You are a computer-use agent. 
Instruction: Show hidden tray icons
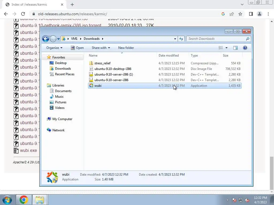(227, 200)
